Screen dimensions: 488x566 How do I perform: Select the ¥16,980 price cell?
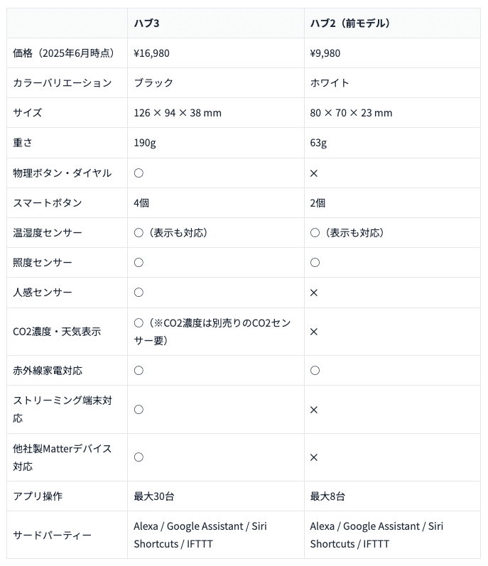click(x=151, y=53)
